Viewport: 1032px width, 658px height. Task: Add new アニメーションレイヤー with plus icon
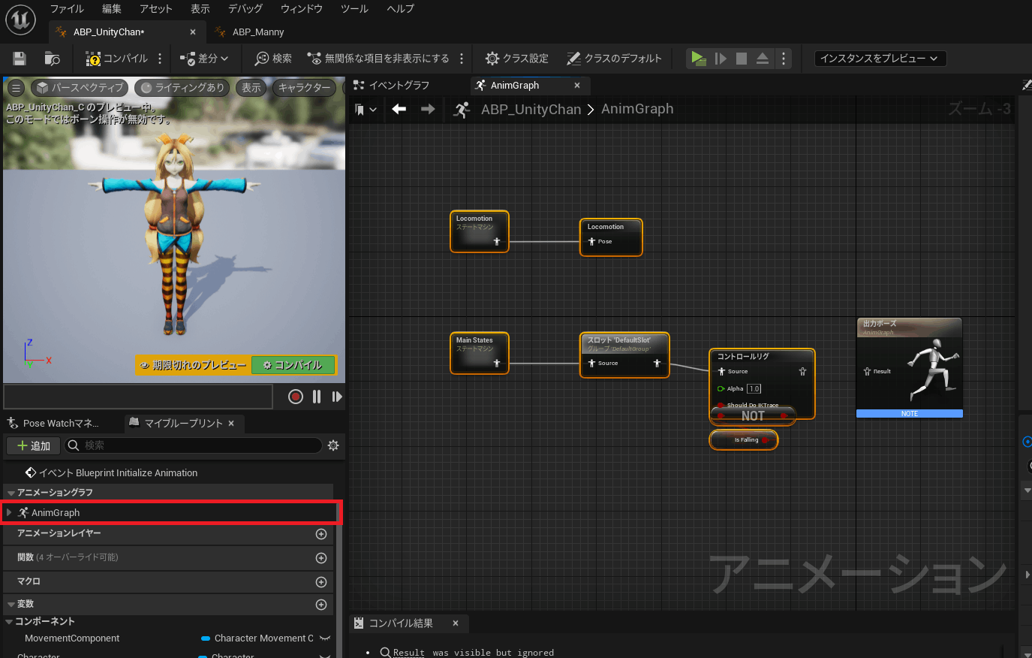(x=321, y=534)
